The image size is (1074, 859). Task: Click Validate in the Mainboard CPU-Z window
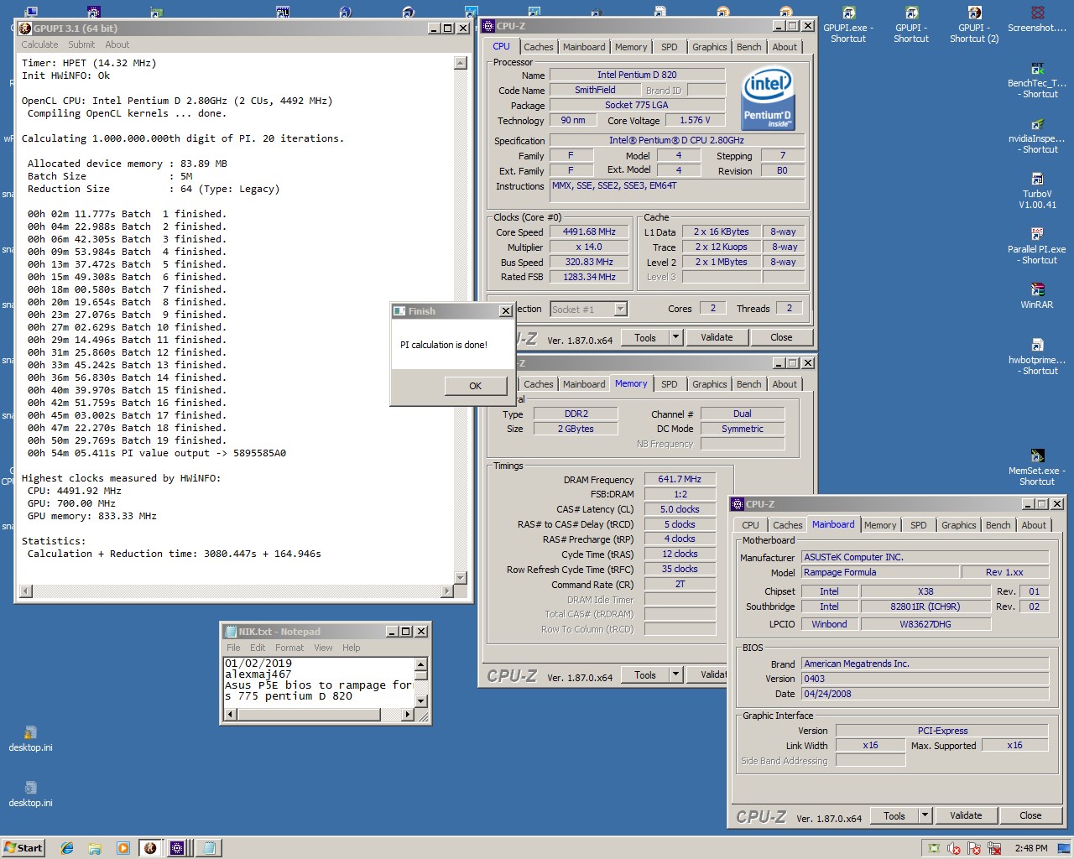(x=966, y=815)
